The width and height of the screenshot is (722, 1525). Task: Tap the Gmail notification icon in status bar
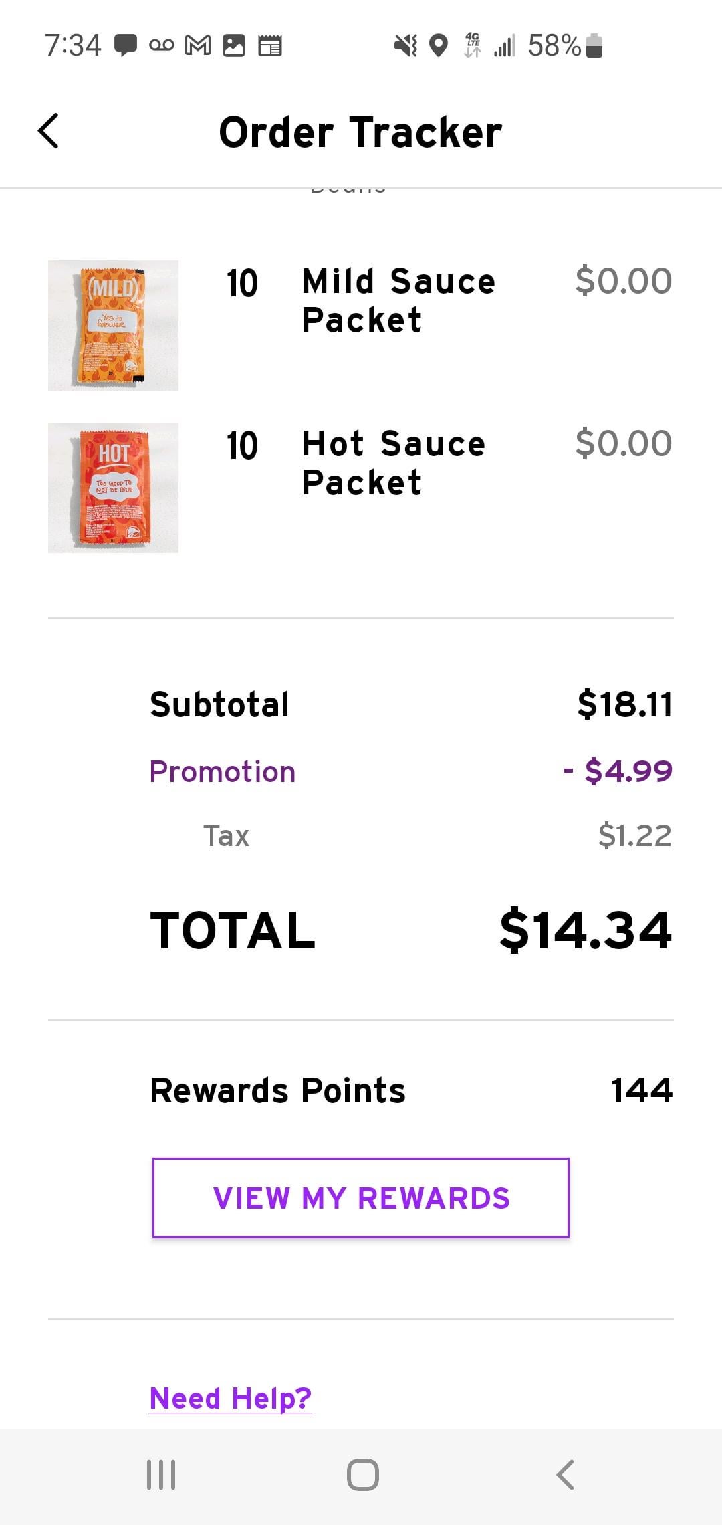[x=198, y=45]
